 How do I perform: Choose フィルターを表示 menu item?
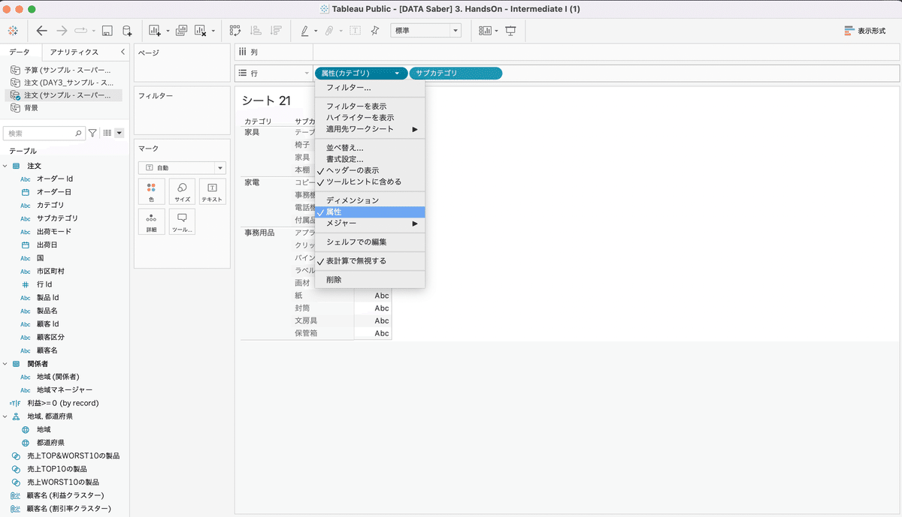(x=370, y=107)
